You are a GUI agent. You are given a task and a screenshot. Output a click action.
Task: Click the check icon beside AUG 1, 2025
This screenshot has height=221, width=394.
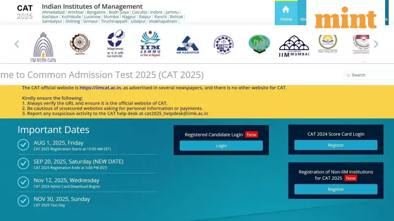coord(23,145)
